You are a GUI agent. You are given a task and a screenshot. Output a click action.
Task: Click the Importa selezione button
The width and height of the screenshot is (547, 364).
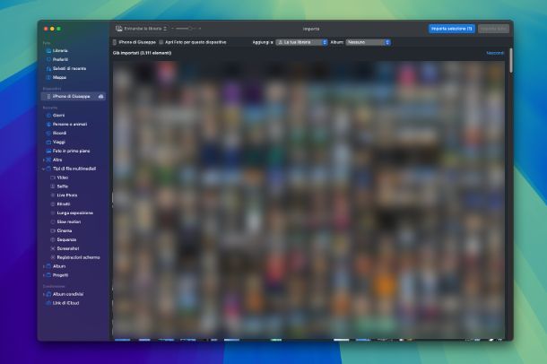coord(451,29)
